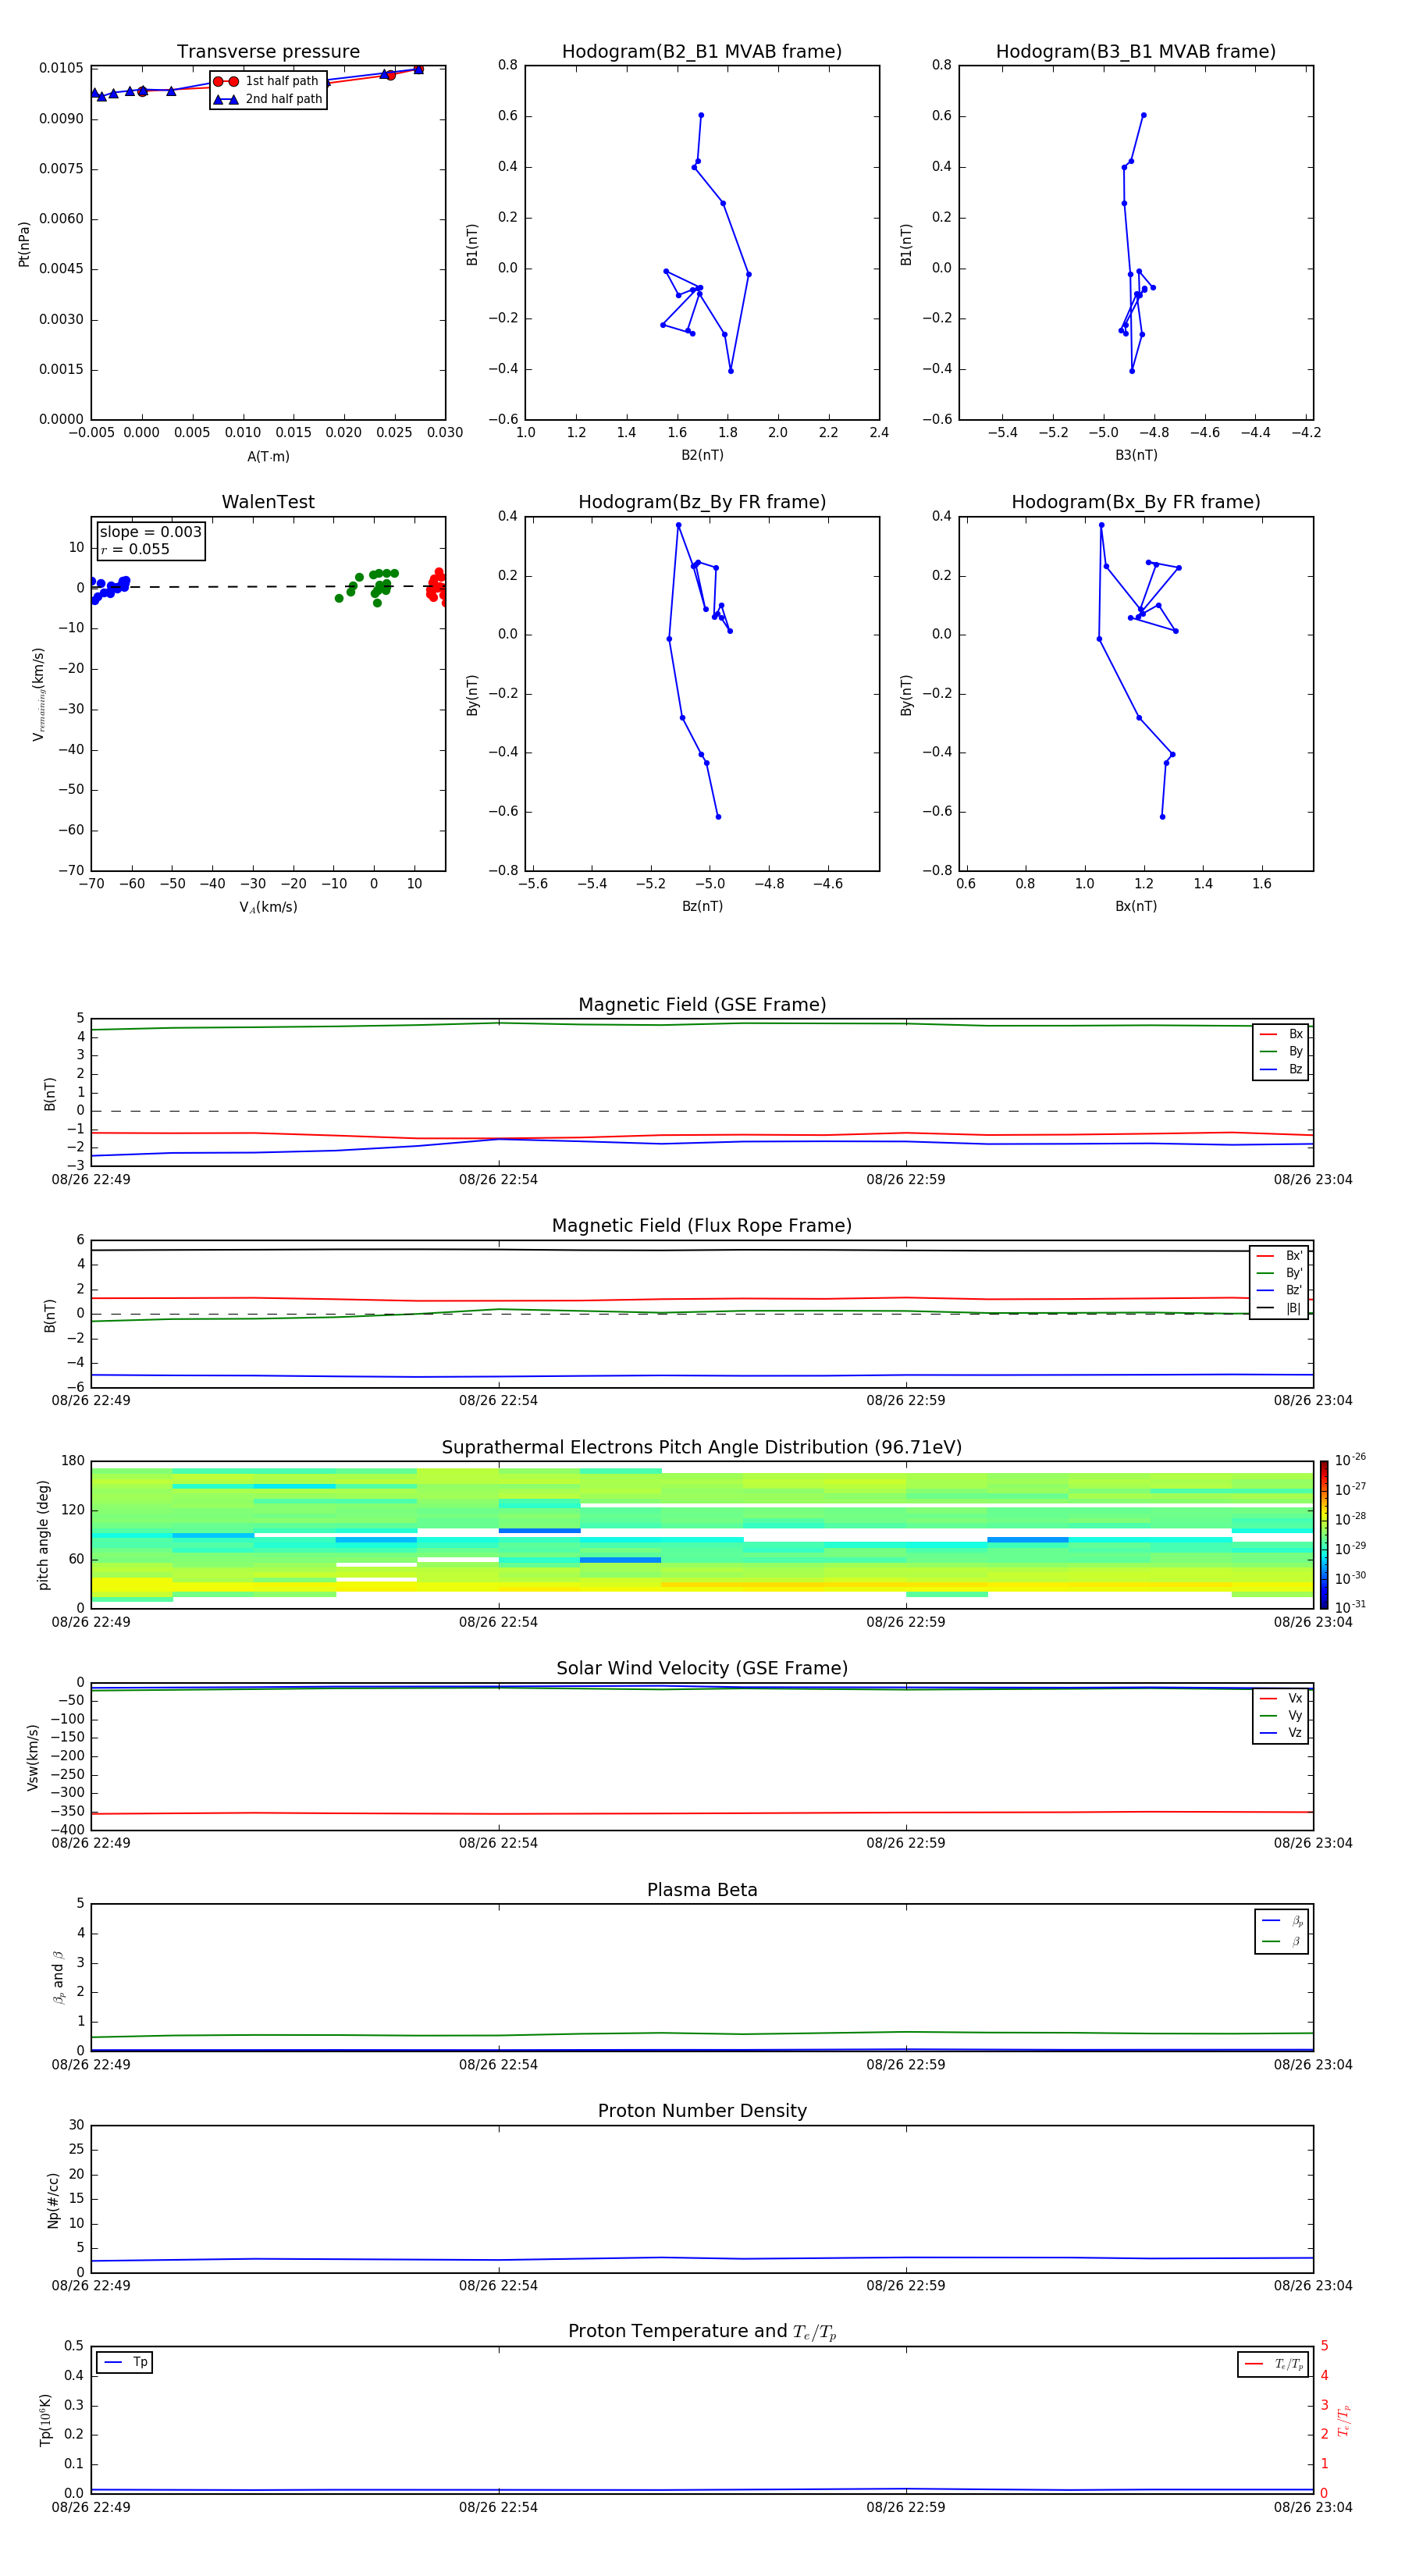The height and width of the screenshot is (2576, 1405).
Task: Click the Vx entry in velocity legend
Action: point(1281,1698)
